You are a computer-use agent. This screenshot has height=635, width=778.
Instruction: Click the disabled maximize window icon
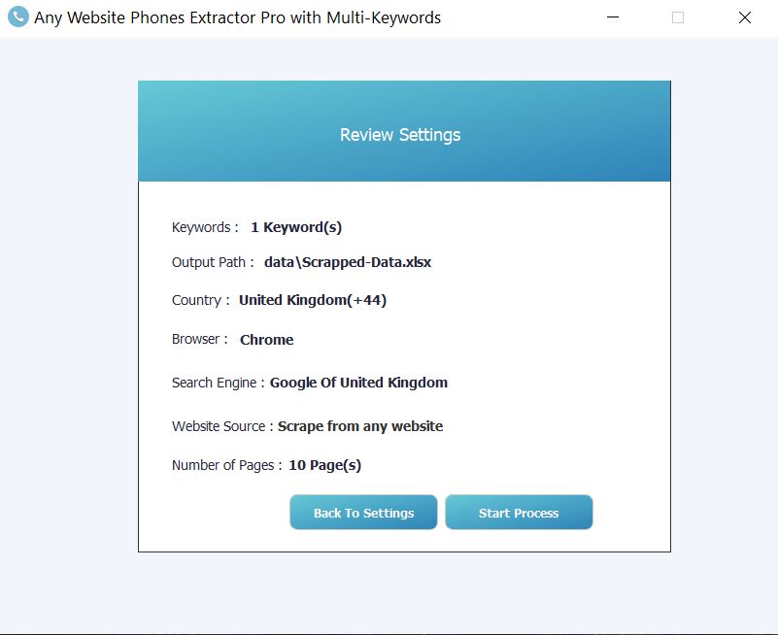tap(678, 17)
